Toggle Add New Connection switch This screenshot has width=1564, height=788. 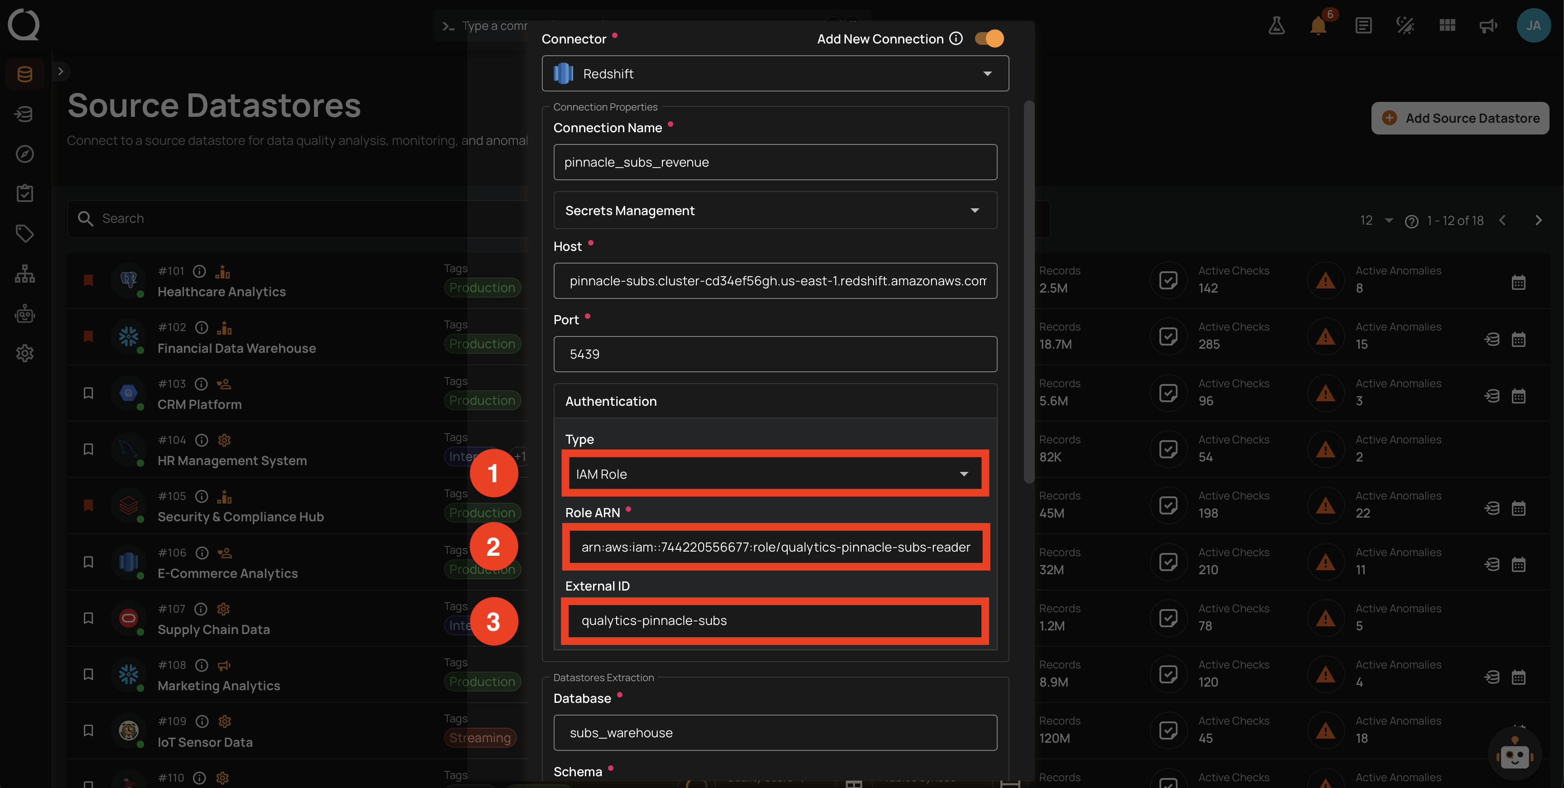[989, 38]
